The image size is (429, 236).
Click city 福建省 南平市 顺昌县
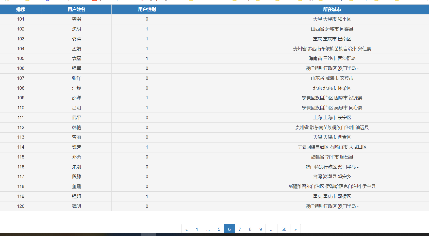tap(332, 157)
